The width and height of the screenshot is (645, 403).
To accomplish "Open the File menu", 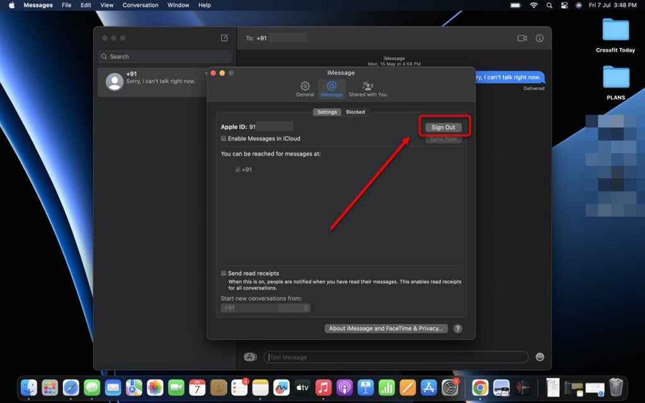I will pos(66,5).
